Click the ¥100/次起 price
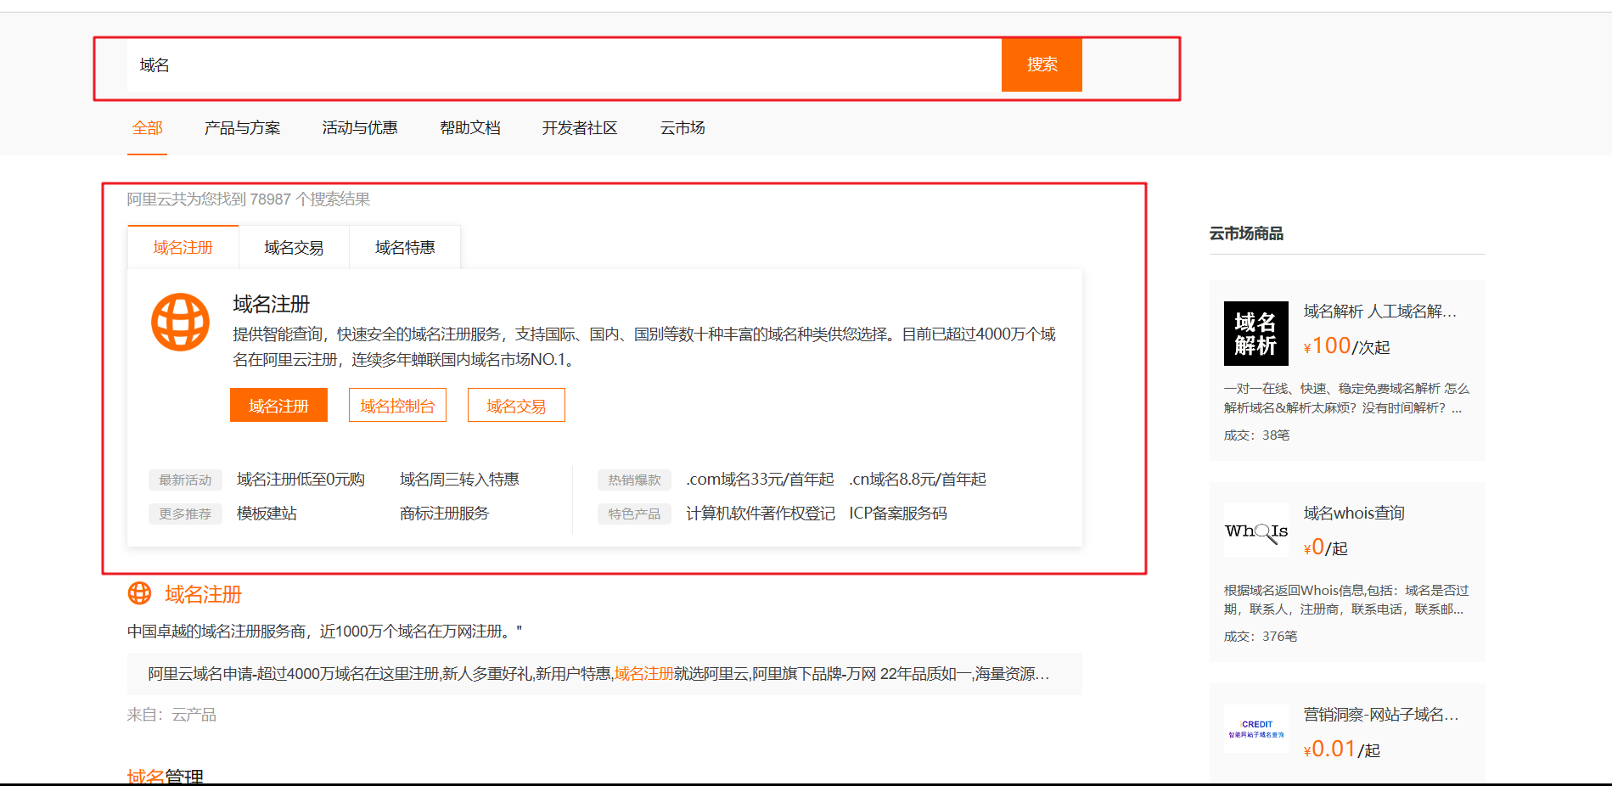Screen dimensions: 1612x786 tap(1346, 346)
